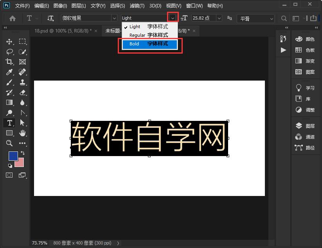Screen dimensions: 322x248
Task: Open the History panel icon
Action: point(283,39)
